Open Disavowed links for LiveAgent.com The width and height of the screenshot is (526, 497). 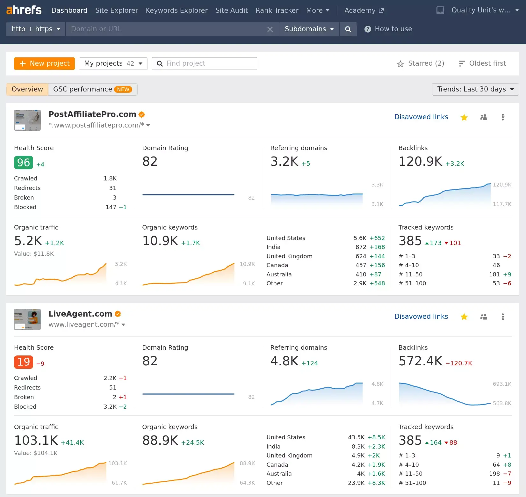pyautogui.click(x=421, y=316)
